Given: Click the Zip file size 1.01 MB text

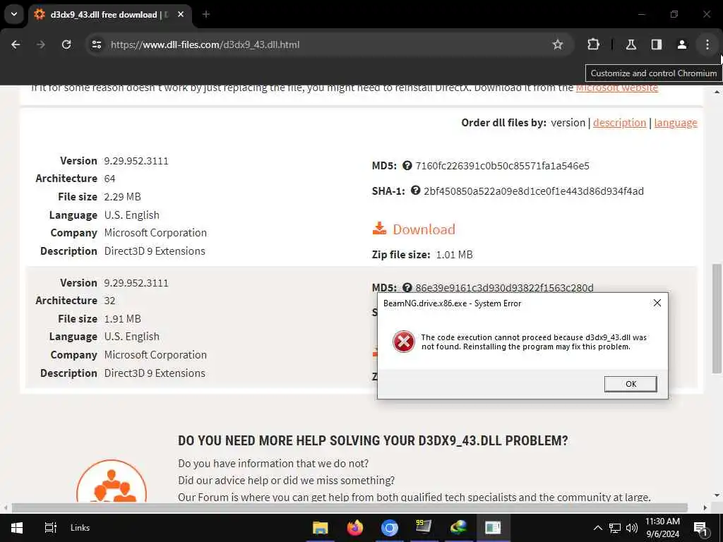Looking at the screenshot, I should pyautogui.click(x=422, y=254).
